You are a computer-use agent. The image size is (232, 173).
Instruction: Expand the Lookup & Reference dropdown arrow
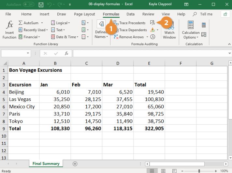pyautogui.click(x=88, y=23)
